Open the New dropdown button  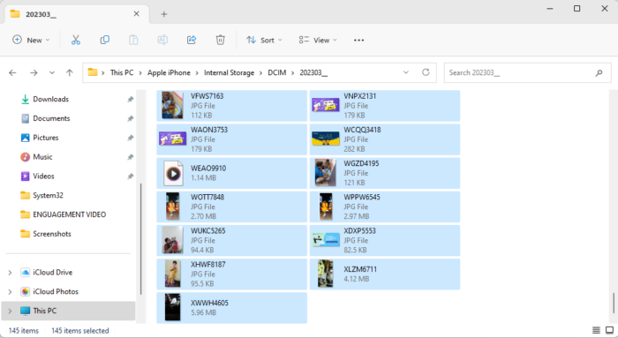[31, 40]
